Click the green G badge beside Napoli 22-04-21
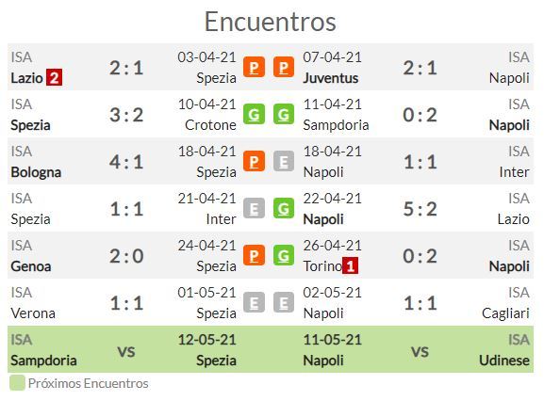The image size is (544, 401). (x=284, y=208)
